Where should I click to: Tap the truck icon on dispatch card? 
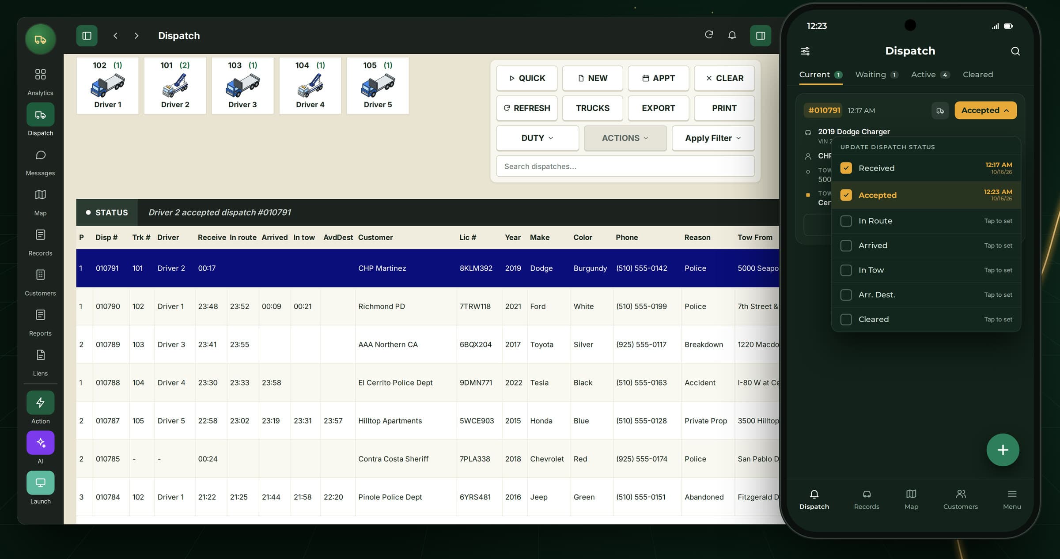940,111
